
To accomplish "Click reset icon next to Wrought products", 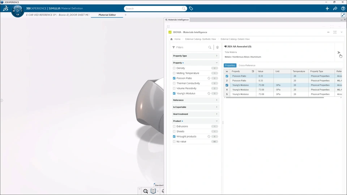I will (209, 136).
